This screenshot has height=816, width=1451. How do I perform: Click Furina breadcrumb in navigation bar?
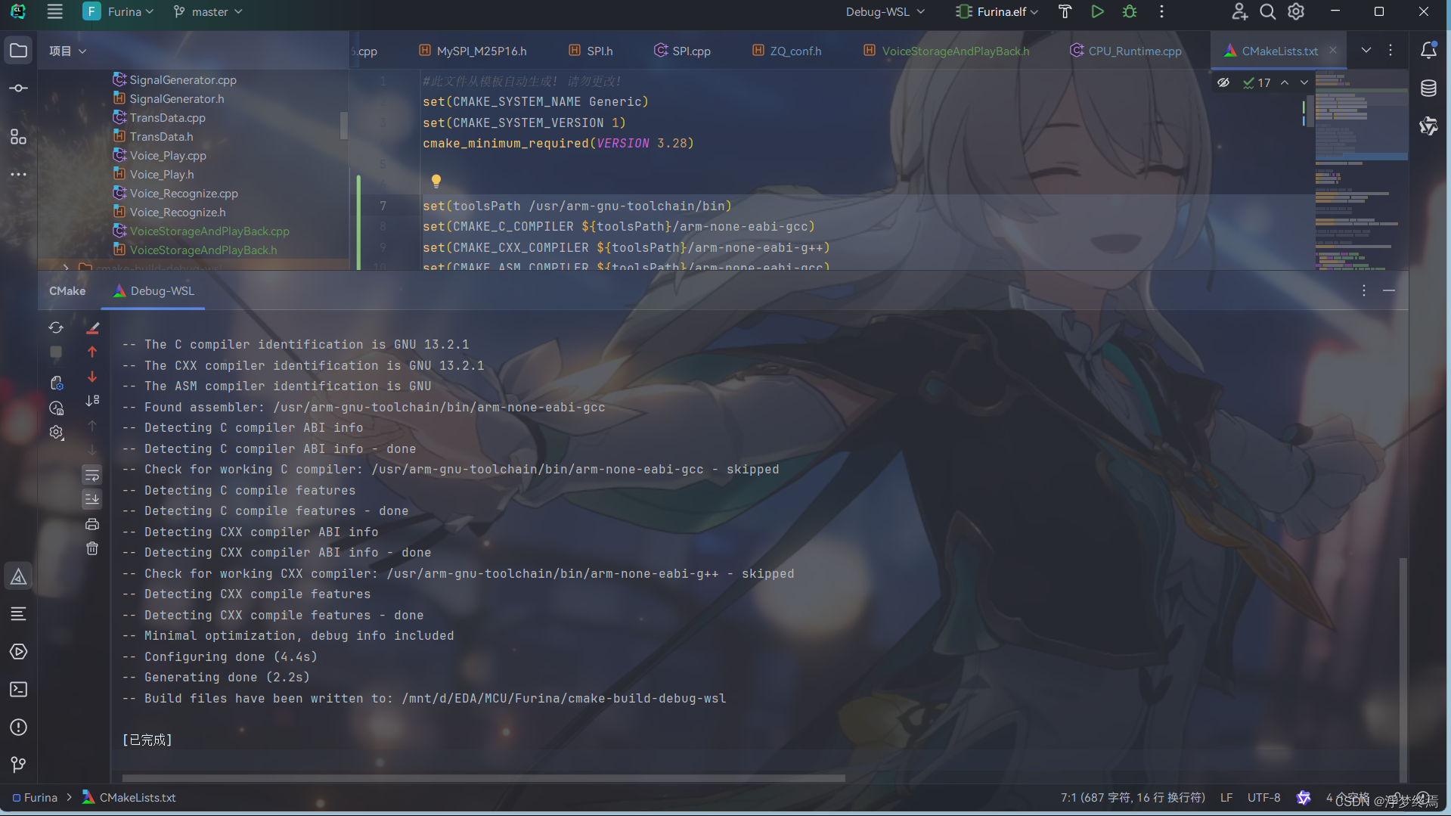35,797
